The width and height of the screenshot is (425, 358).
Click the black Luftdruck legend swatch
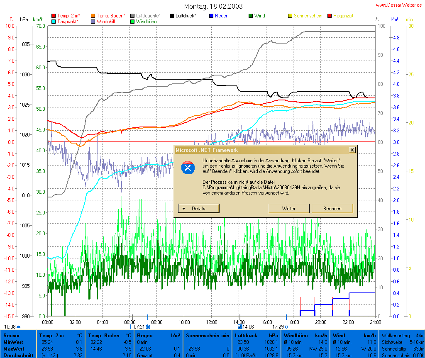pos(172,16)
